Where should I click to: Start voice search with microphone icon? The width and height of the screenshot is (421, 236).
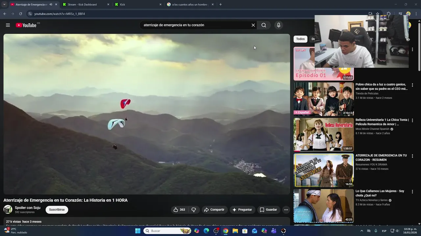point(279,25)
